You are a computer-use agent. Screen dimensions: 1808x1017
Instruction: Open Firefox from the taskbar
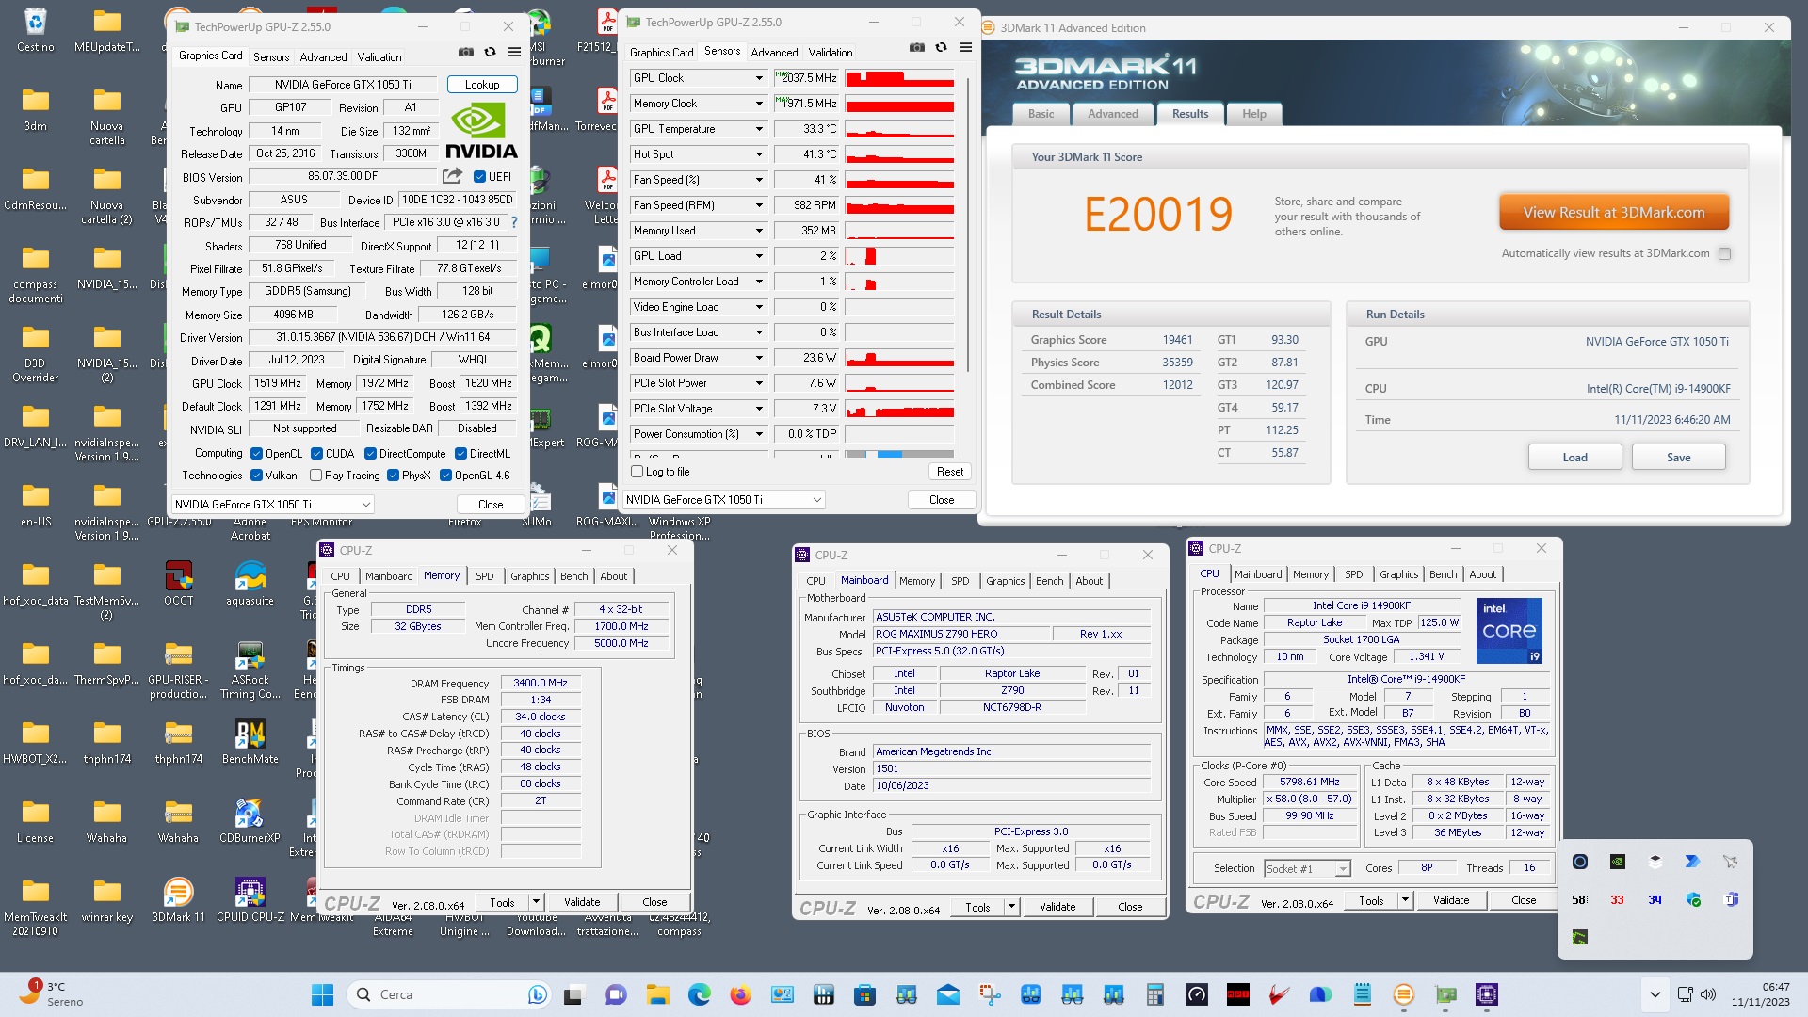click(741, 994)
